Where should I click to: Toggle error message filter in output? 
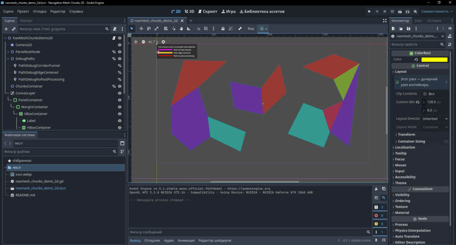pyautogui.click(x=379, y=216)
